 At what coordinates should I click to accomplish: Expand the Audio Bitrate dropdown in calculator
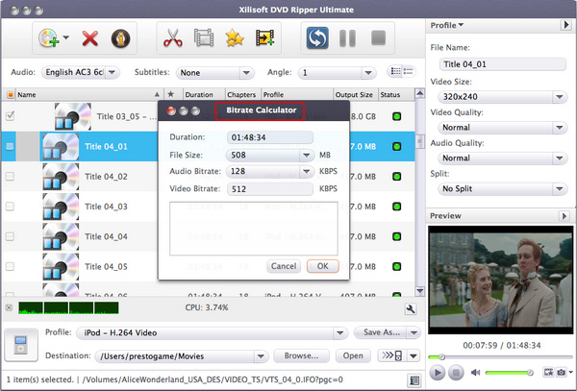[x=307, y=171]
